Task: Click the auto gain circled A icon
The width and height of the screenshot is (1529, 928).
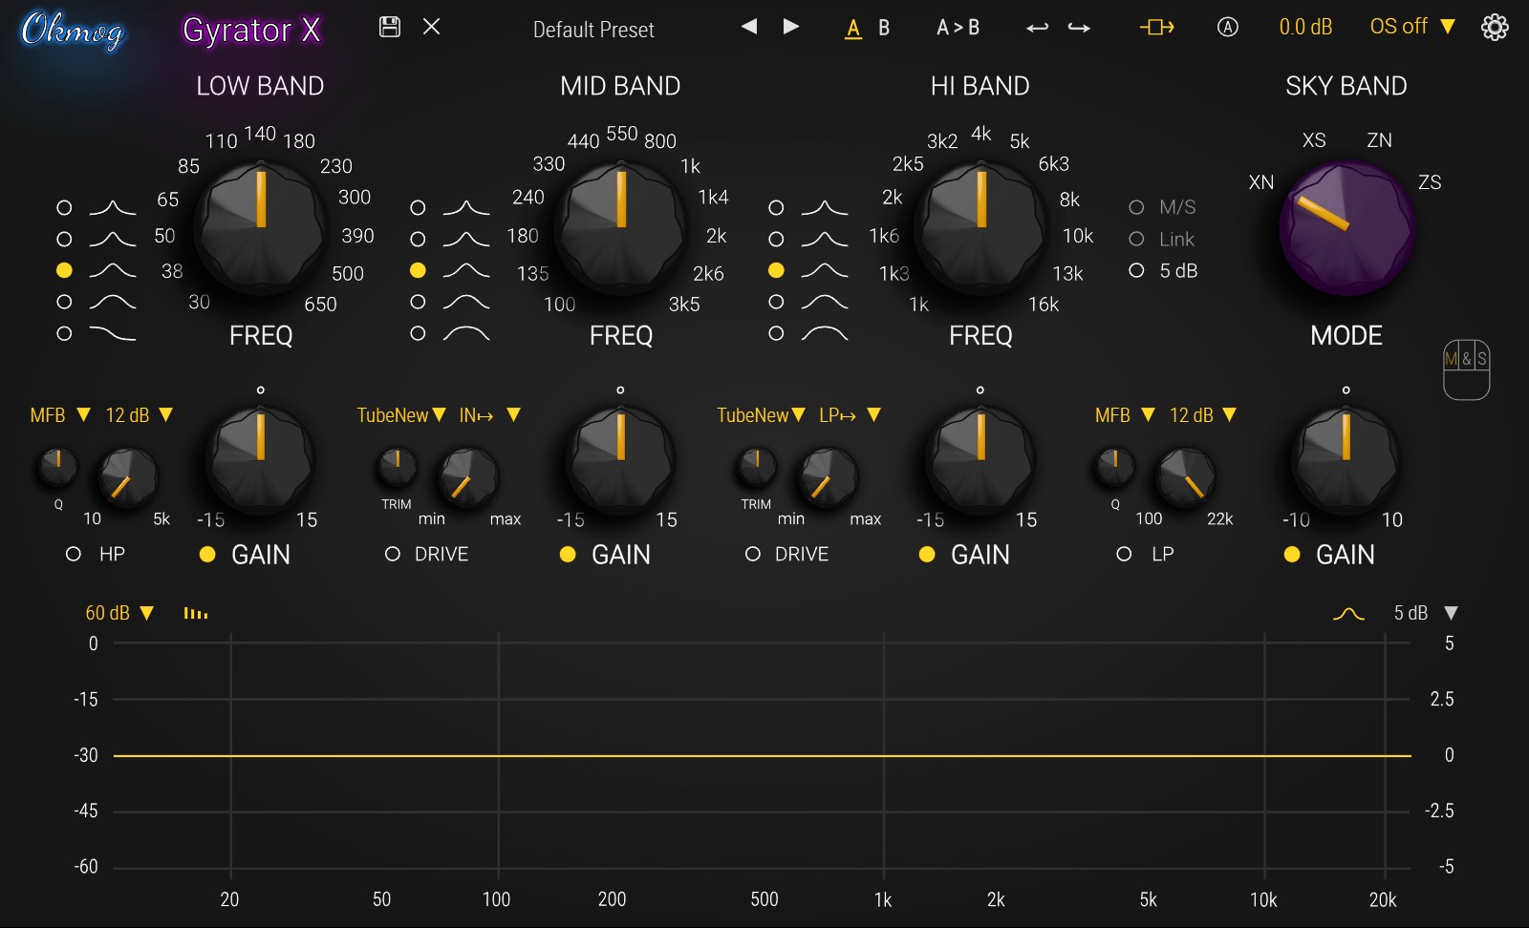Action: click(x=1227, y=27)
